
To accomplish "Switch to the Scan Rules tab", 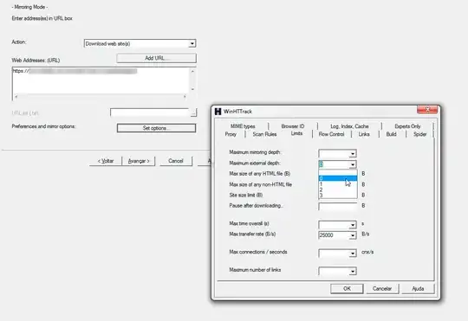I will [264, 134].
